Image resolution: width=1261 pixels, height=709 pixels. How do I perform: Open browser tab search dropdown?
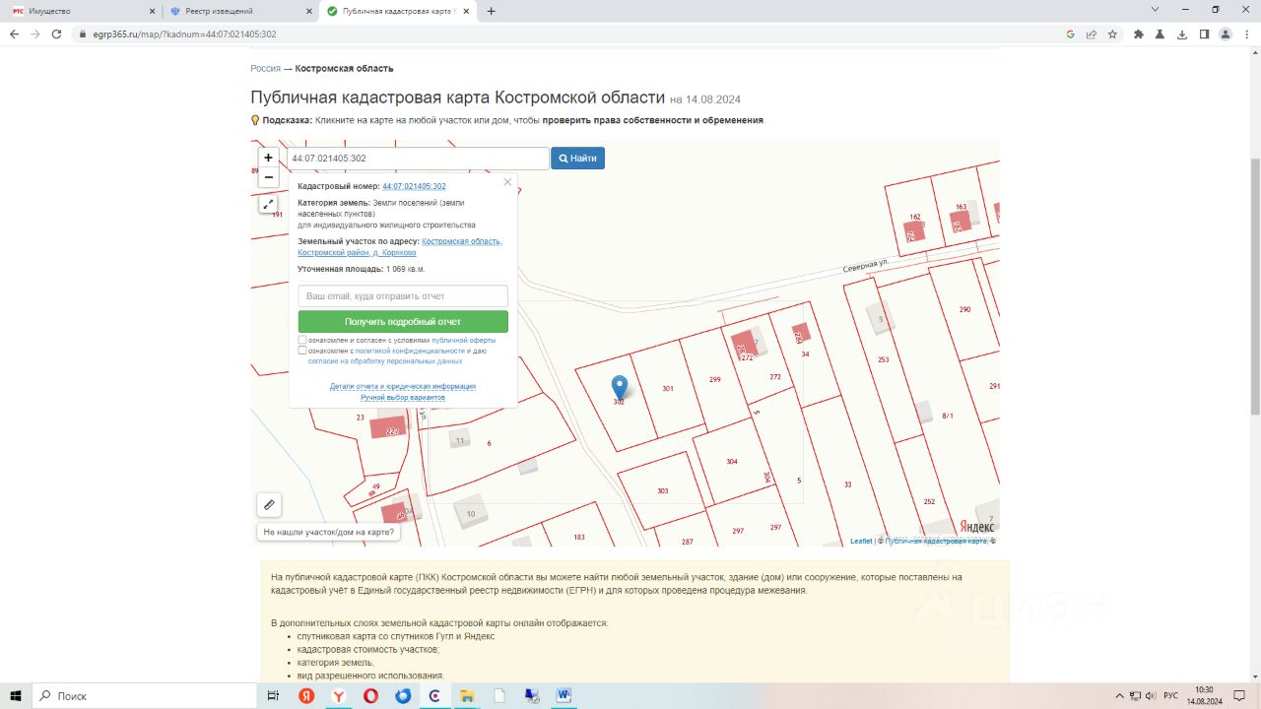pos(1156,10)
